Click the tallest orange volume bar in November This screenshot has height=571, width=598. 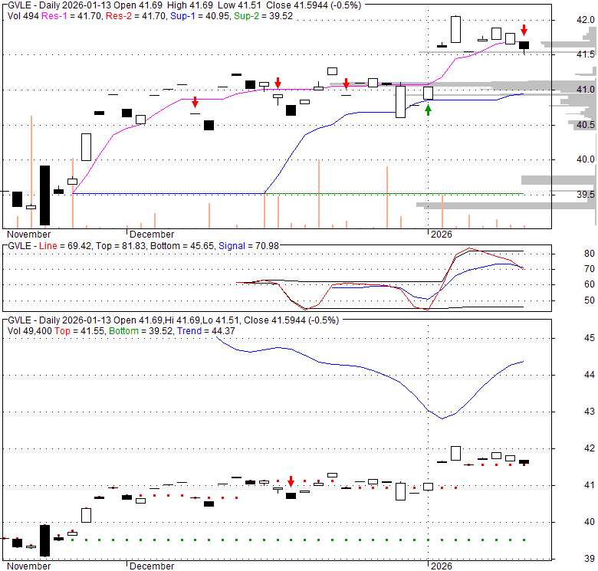[x=31, y=171]
